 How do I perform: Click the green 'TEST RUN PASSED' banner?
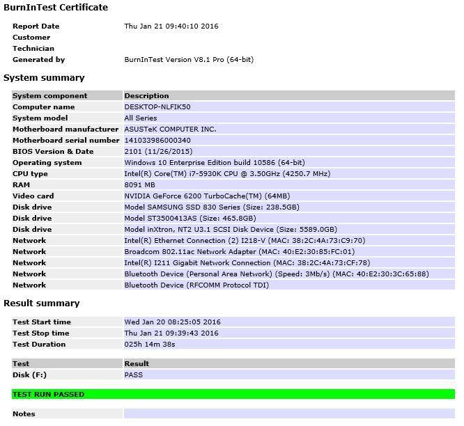click(233, 395)
